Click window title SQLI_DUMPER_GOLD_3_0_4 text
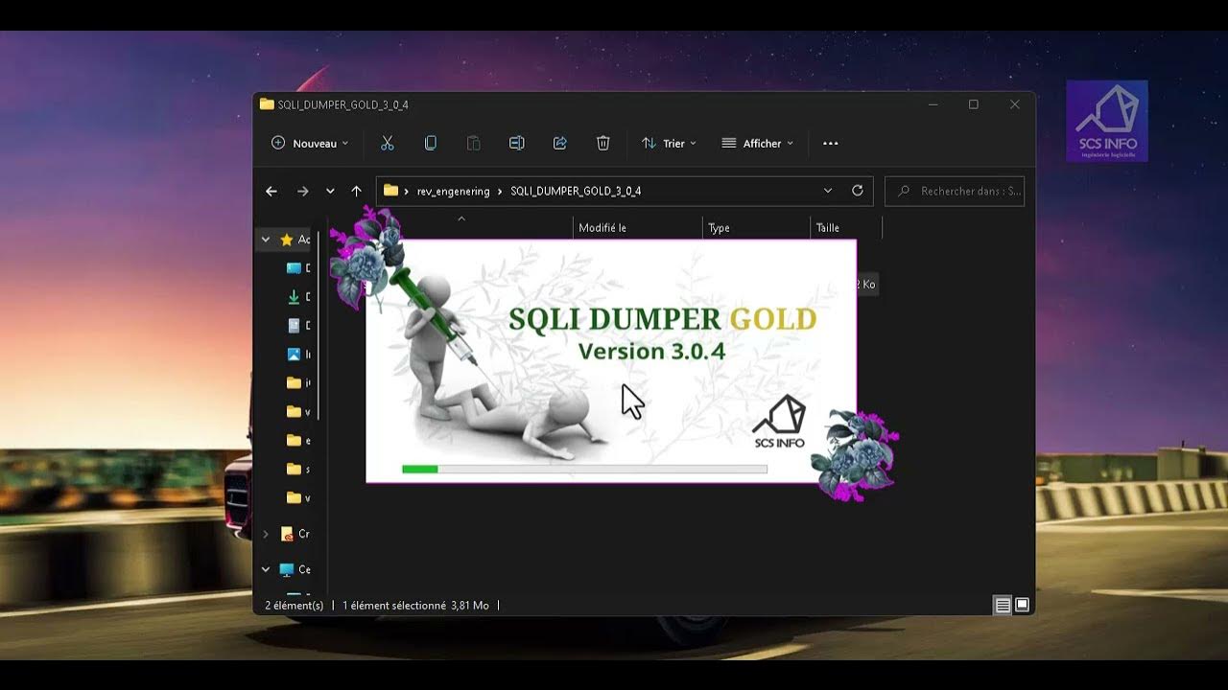The height and width of the screenshot is (690, 1228). [x=342, y=104]
